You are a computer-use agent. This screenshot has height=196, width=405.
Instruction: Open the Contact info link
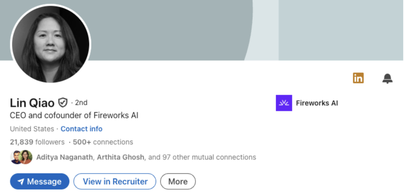click(81, 129)
